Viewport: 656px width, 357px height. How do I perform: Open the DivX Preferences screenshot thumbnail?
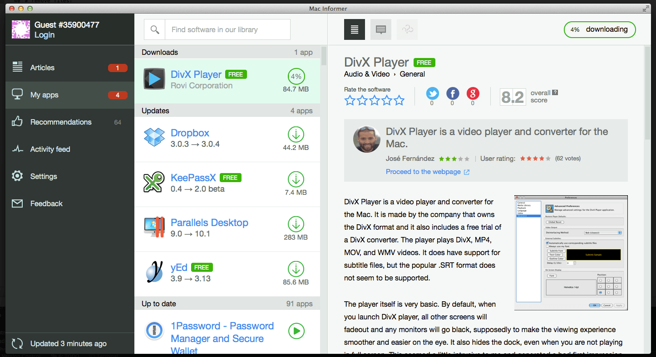coord(571,253)
